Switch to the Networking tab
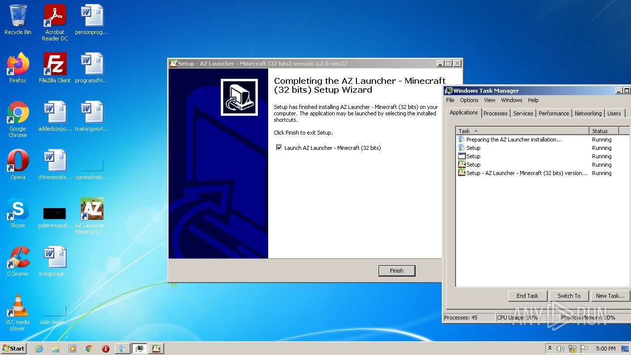 pos(588,113)
